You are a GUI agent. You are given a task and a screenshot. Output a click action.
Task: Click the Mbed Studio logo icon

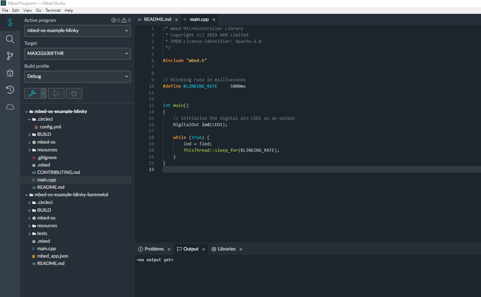(x=10, y=22)
